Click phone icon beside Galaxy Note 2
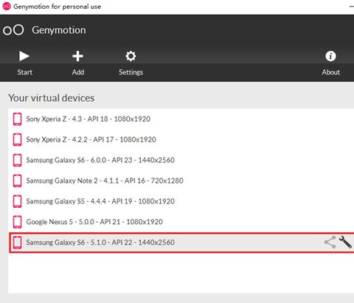354x303 pixels. [x=17, y=181]
